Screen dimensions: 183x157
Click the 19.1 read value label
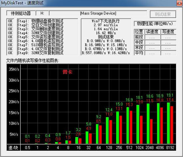coord(170,95)
